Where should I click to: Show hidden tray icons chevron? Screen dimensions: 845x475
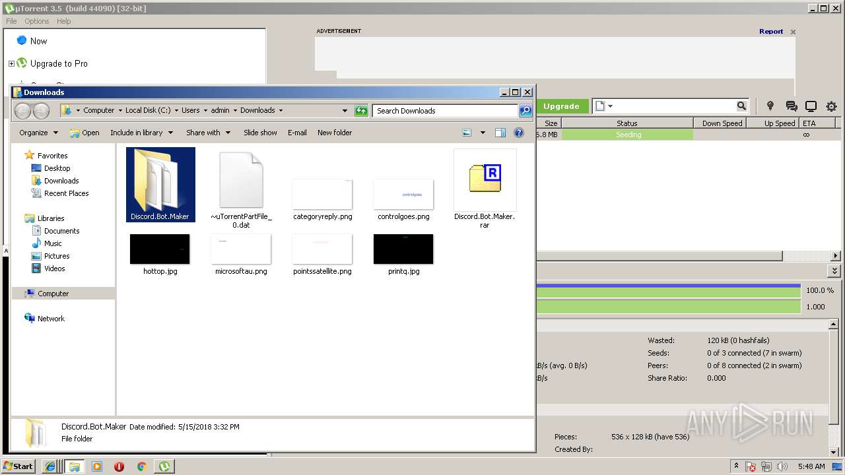736,466
